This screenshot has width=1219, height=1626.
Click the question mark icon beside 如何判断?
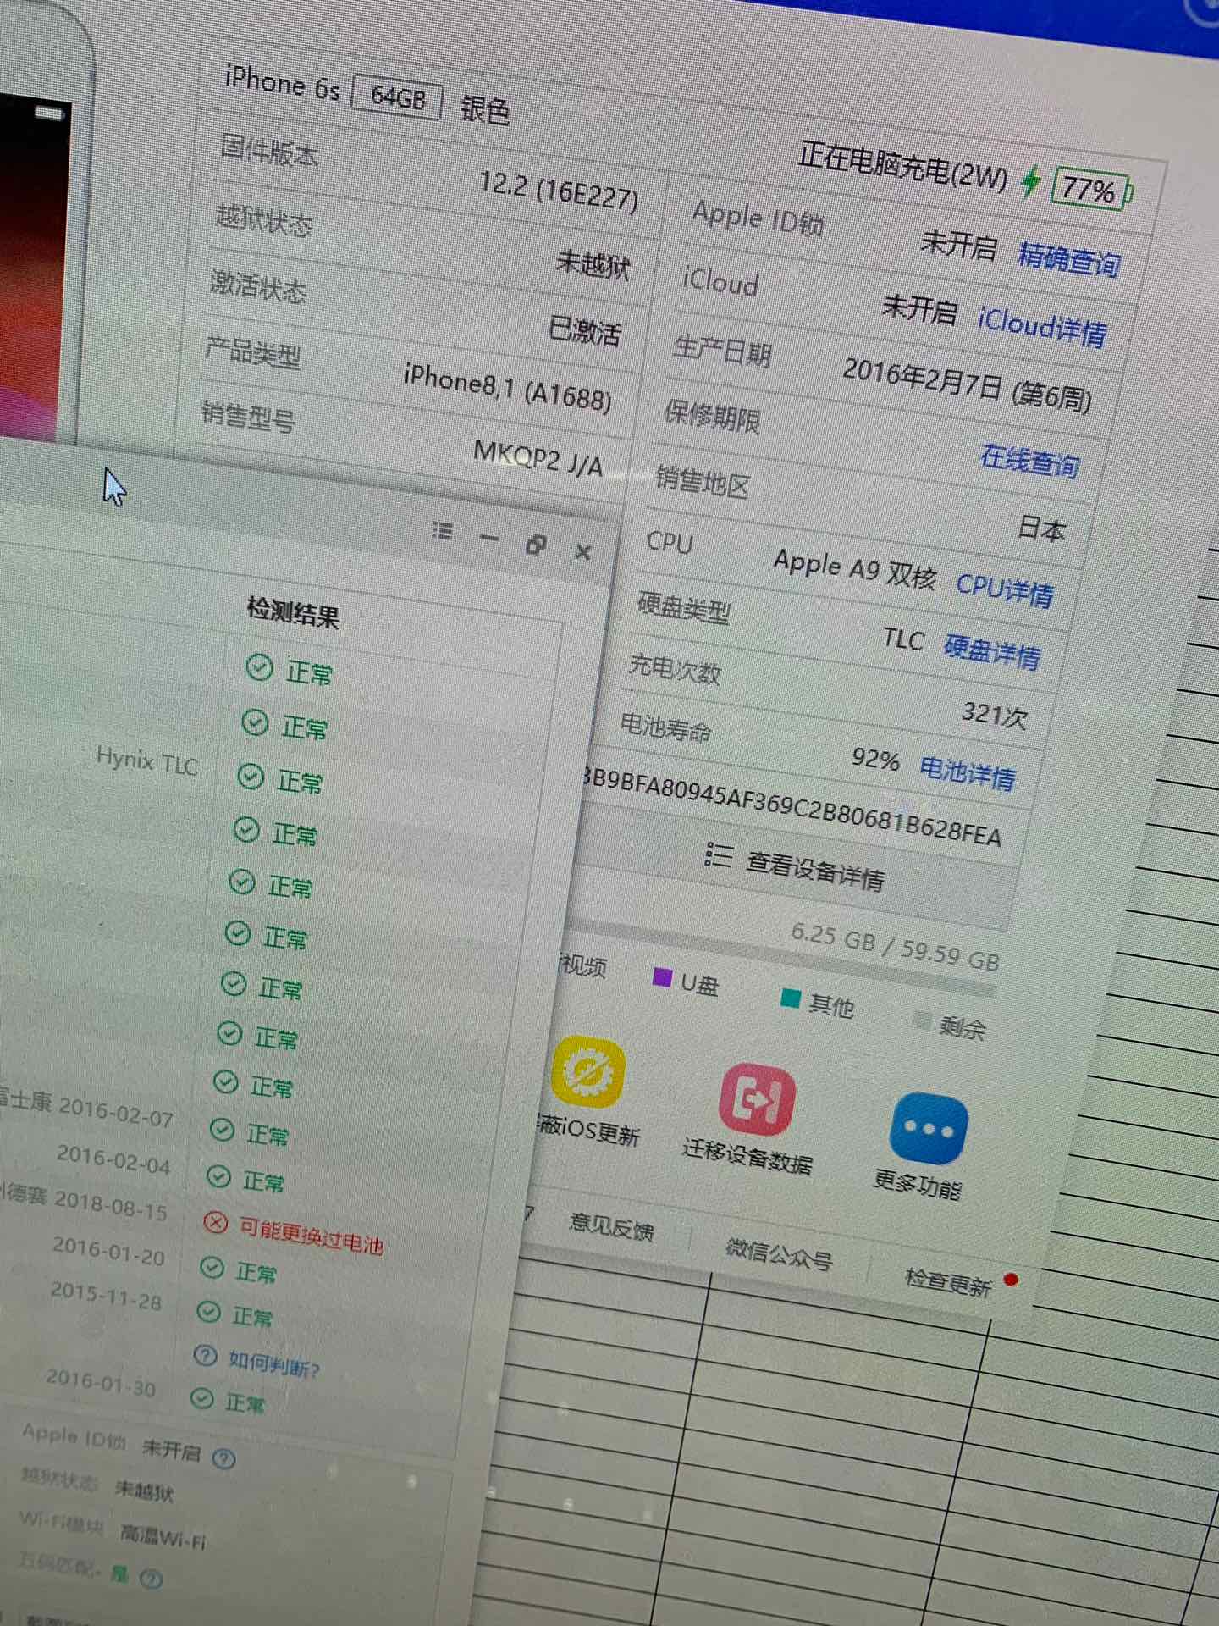pos(205,1355)
